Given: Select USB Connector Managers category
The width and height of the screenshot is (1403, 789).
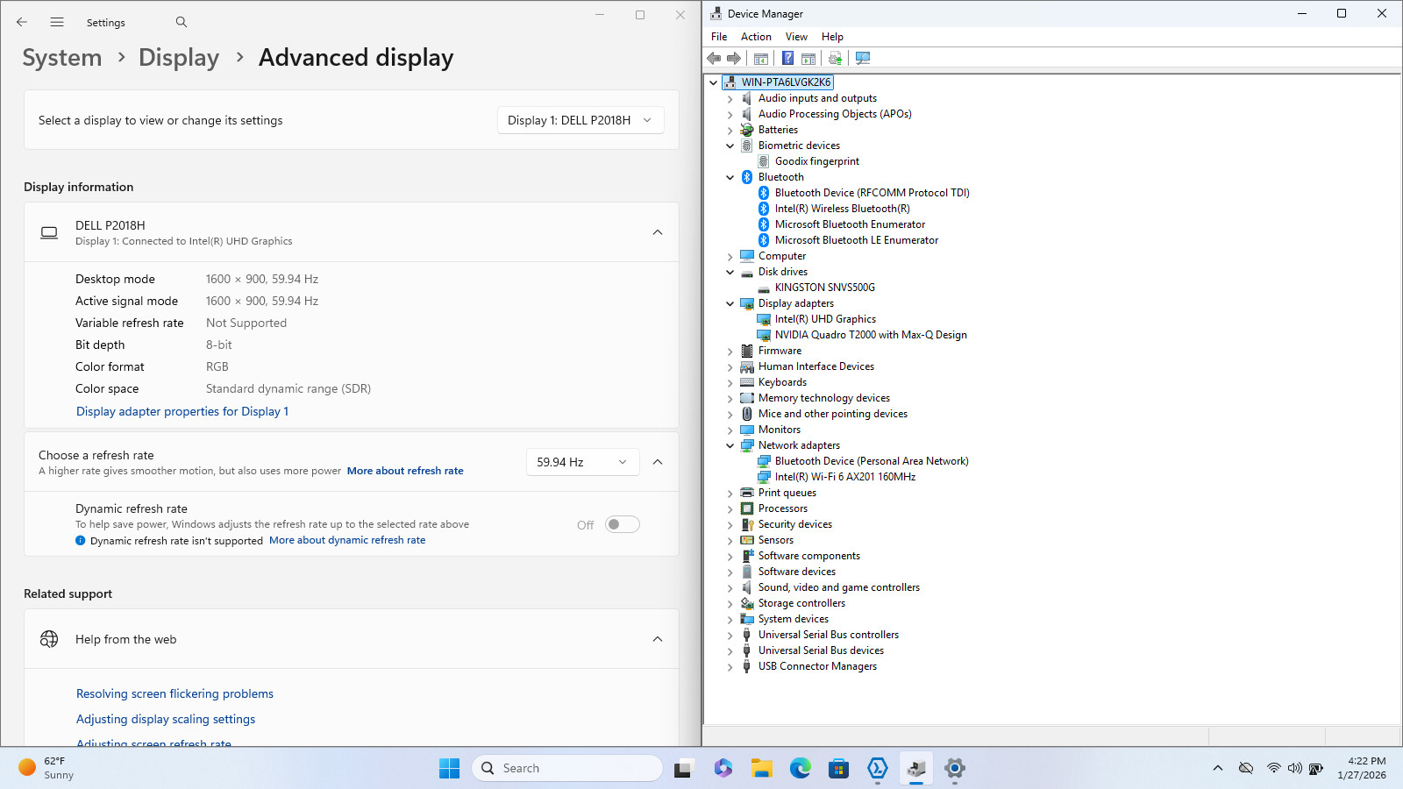Looking at the screenshot, I should (817, 666).
